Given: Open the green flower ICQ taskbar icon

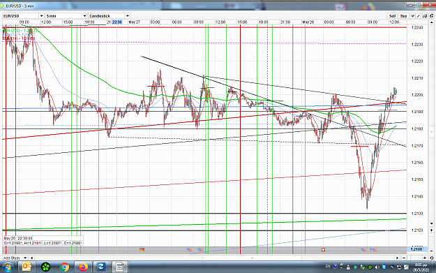Looking at the screenshot, I should click(45, 267).
